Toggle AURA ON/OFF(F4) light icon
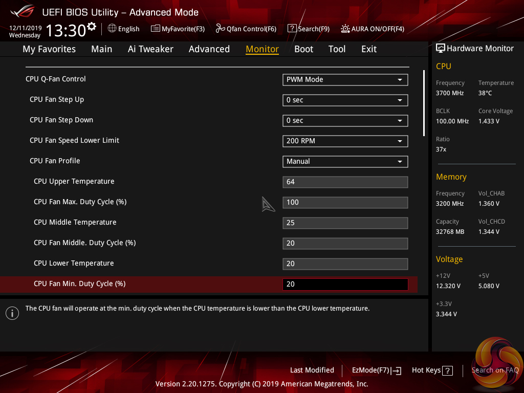Image resolution: width=524 pixels, height=393 pixels. (x=345, y=29)
